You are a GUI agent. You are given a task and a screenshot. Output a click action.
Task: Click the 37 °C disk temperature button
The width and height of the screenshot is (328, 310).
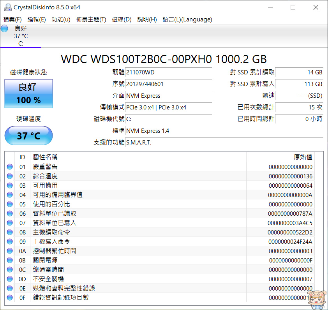coord(28,136)
